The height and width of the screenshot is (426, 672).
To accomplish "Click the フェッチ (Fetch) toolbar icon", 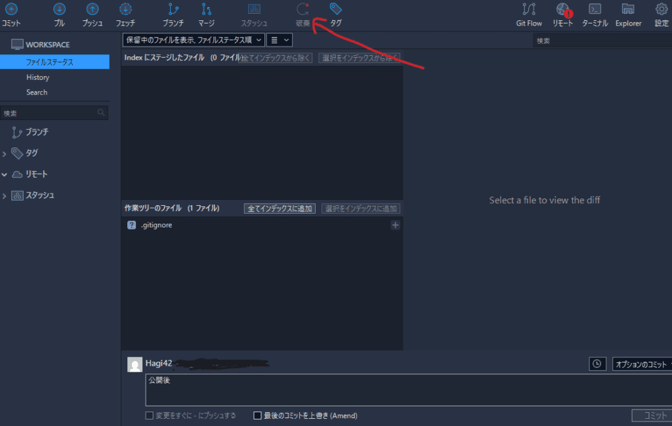I will click(126, 10).
